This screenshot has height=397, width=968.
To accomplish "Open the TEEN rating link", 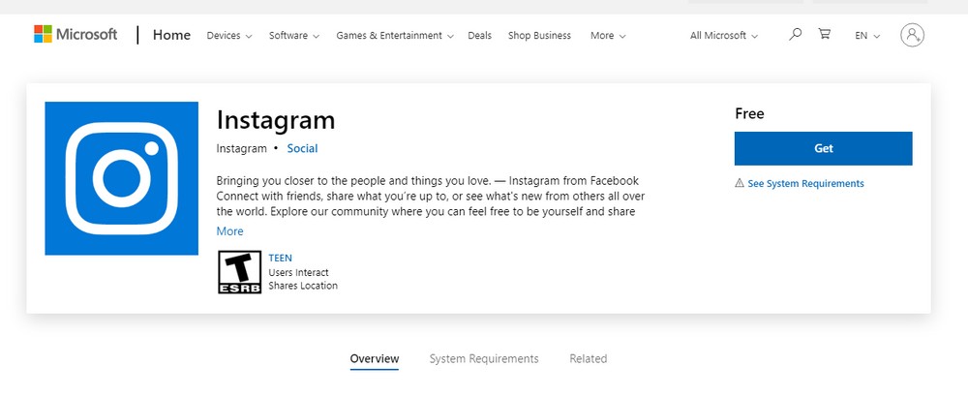I will pyautogui.click(x=281, y=259).
